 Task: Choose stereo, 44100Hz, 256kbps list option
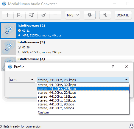[83, 89]
